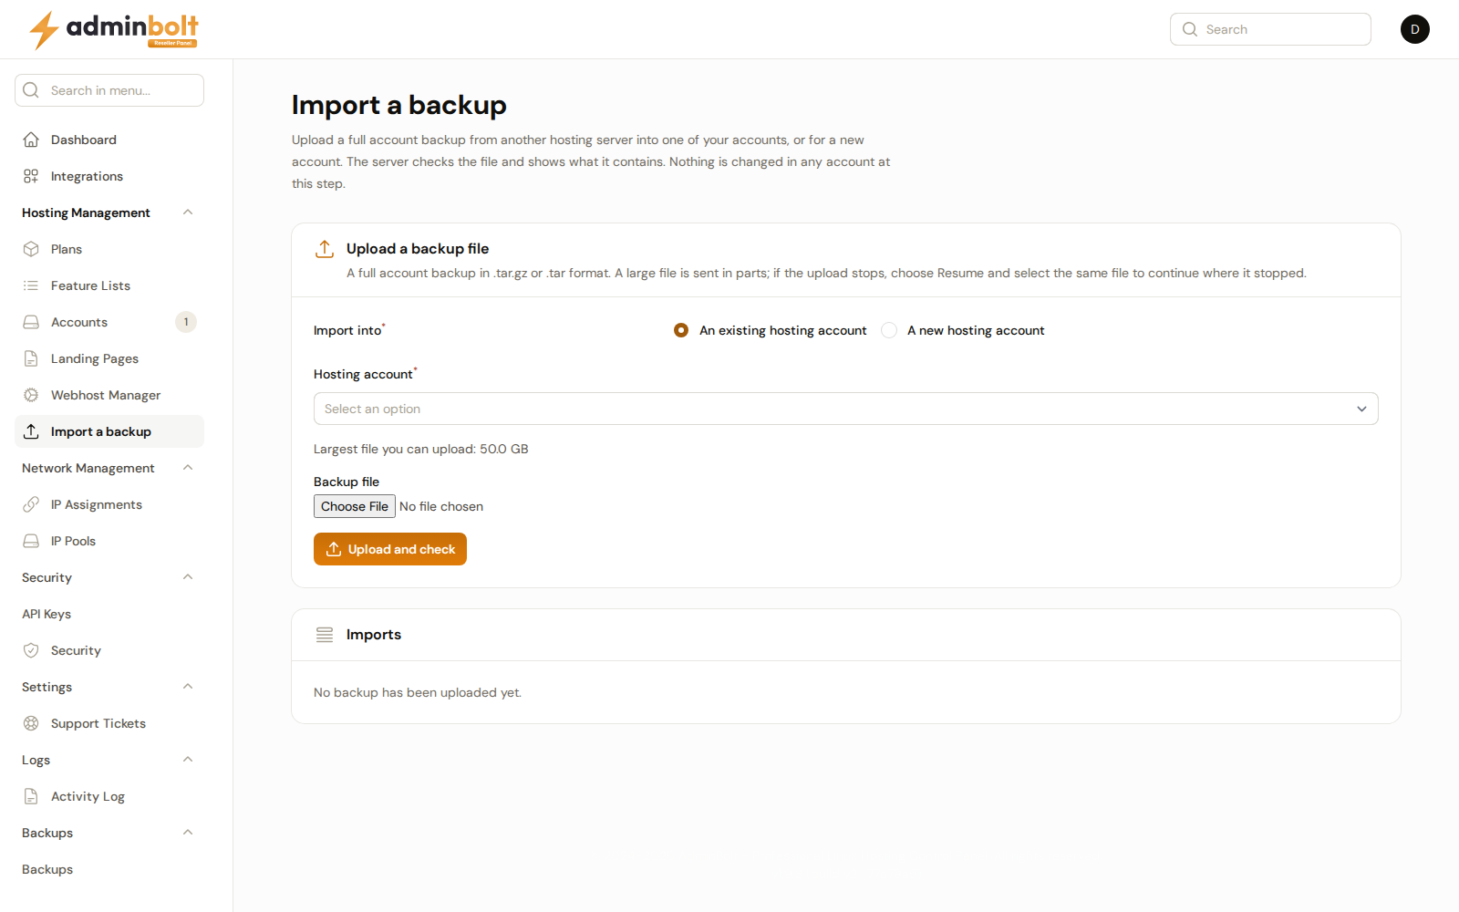This screenshot has height=912, width=1459.
Task: Select An existing hosting account radio
Action: pyautogui.click(x=681, y=330)
